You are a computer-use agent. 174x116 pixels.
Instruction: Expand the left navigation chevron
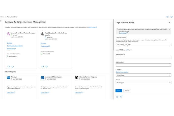pos(1,21)
